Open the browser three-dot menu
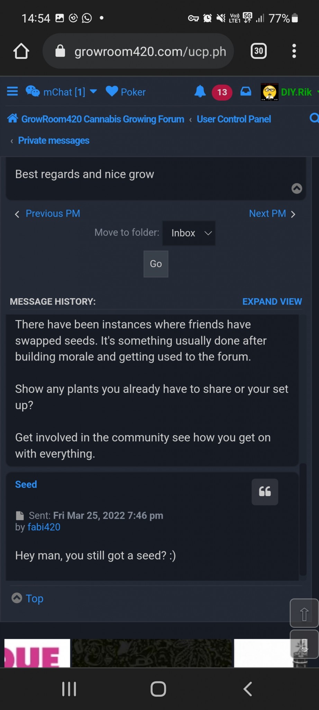 pos(294,51)
